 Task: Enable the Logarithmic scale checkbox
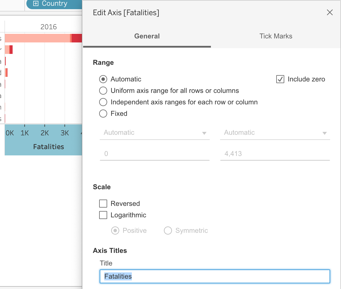point(103,215)
